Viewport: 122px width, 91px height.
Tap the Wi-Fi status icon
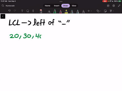[111, 1]
